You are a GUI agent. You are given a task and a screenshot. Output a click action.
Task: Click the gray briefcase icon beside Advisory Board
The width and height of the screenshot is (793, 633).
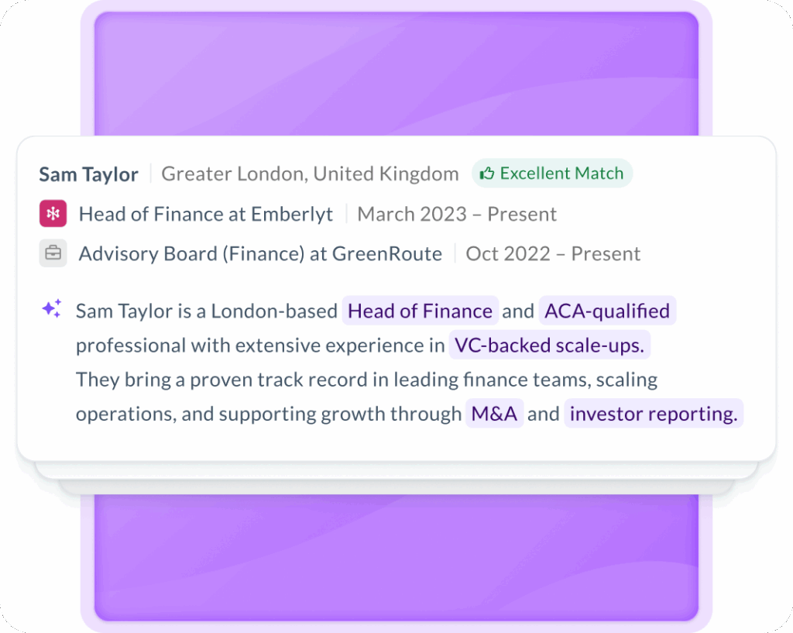point(53,253)
